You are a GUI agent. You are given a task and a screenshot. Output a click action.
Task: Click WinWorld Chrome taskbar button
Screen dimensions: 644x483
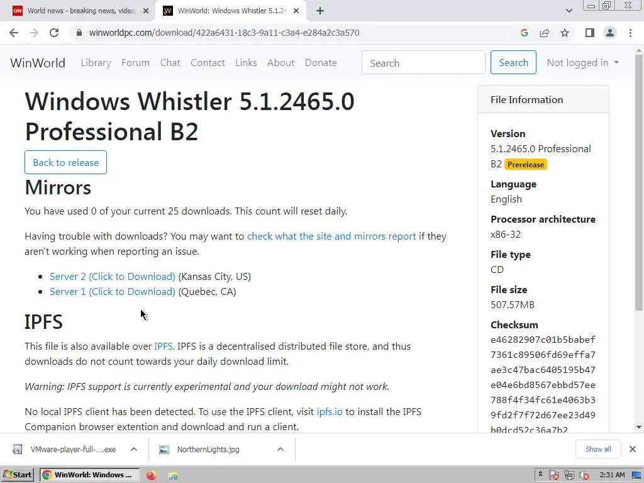coord(89,475)
